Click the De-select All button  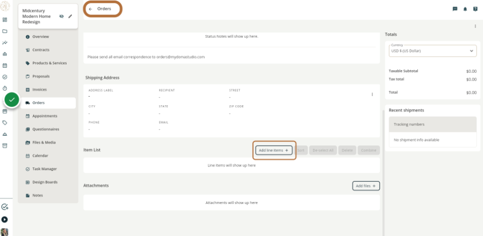[x=323, y=150]
